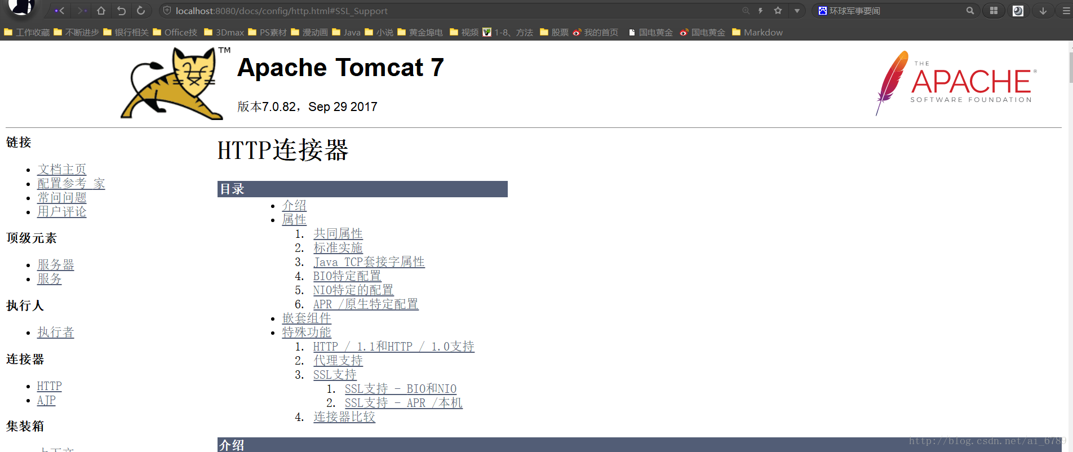This screenshot has height=452, width=1073.
Task: Open the 文档主页 sidebar link
Action: click(x=62, y=170)
